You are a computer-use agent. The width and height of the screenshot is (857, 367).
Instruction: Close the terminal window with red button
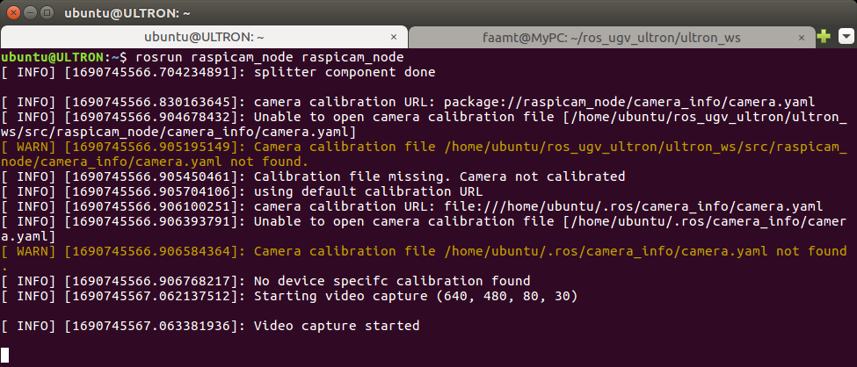coord(15,12)
